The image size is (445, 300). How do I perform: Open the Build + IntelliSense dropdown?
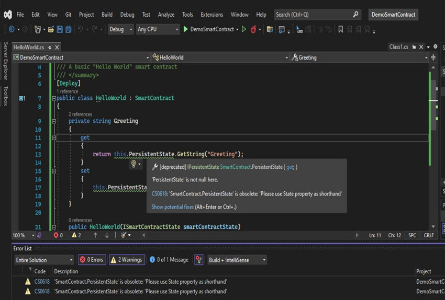(237, 260)
